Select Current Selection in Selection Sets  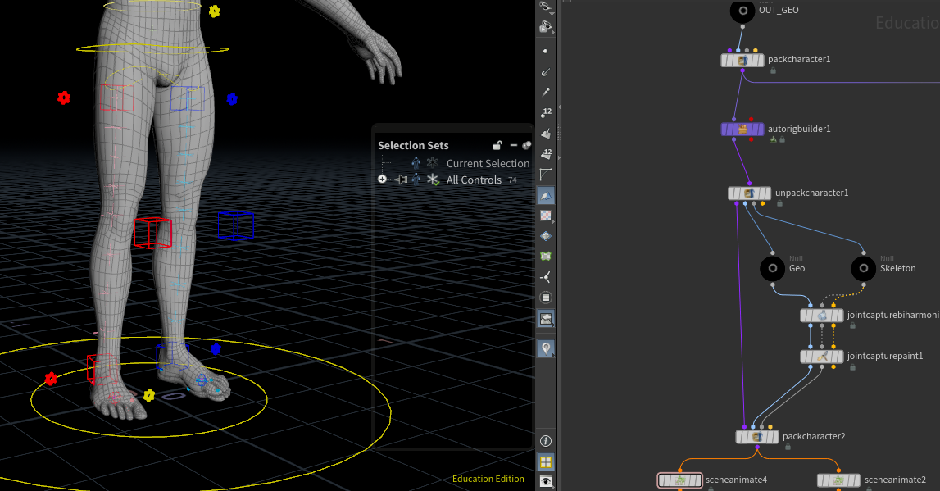click(488, 163)
